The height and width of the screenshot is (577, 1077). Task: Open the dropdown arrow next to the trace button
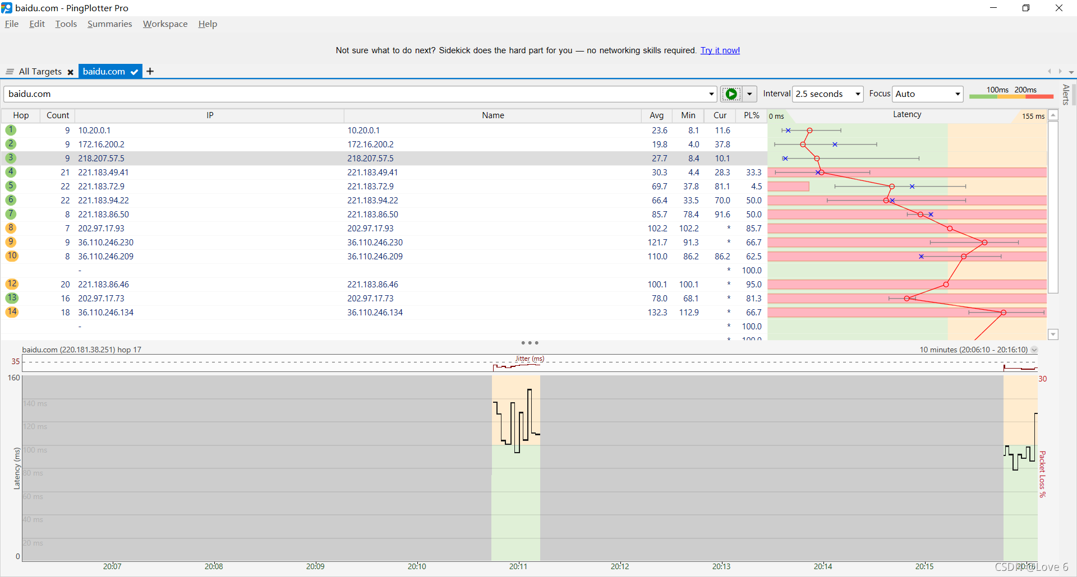tap(749, 94)
